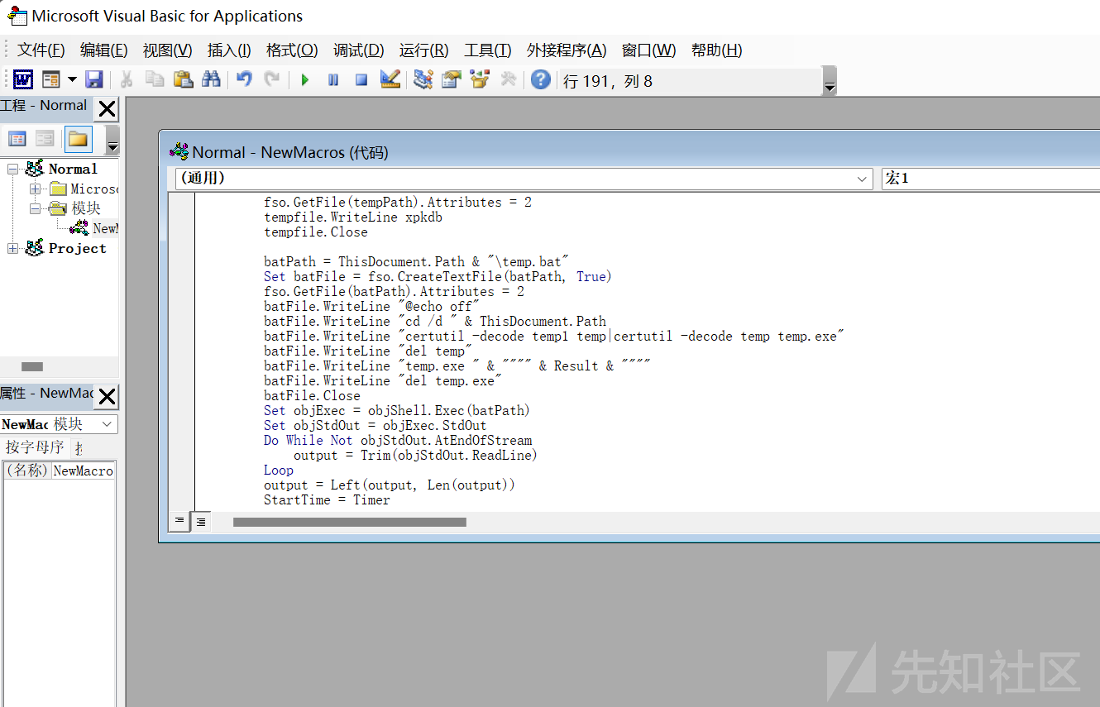Screen dimensions: 1100x707
Task: Open 调试(D) menu
Action: pyautogui.click(x=359, y=50)
